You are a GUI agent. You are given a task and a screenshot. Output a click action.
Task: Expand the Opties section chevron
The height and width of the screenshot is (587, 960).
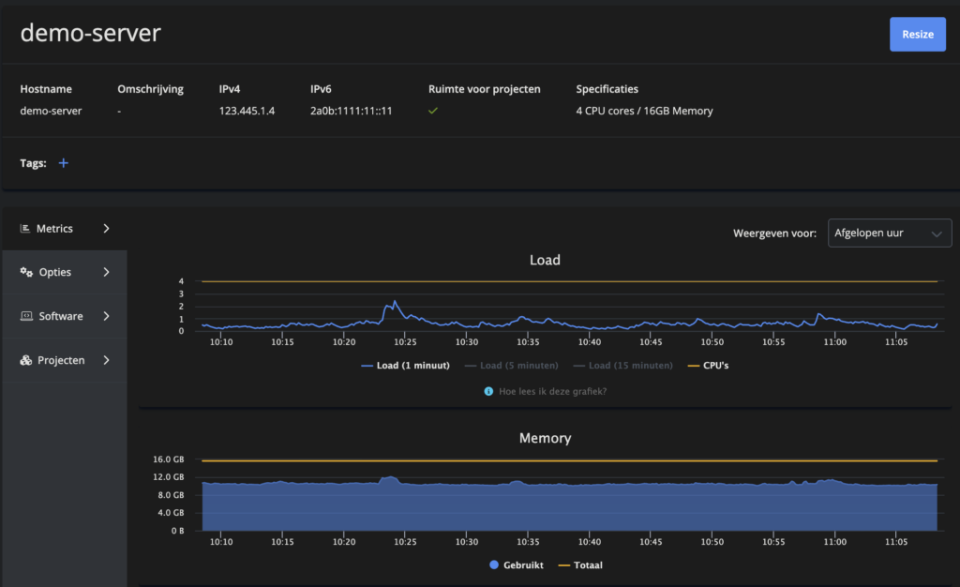pyautogui.click(x=107, y=272)
